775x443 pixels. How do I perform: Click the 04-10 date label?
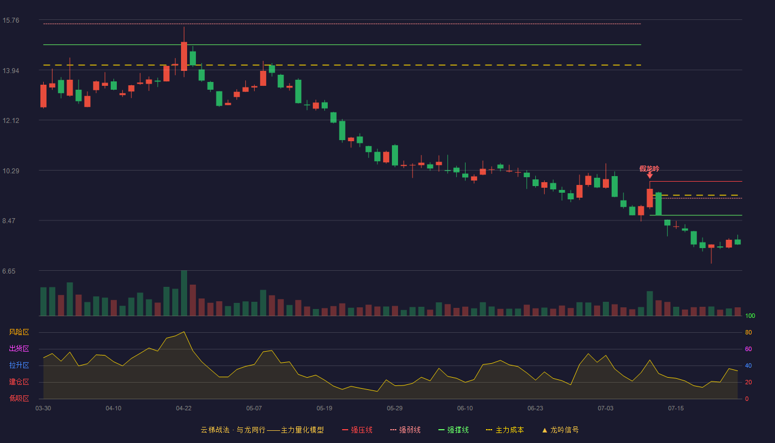tap(113, 408)
